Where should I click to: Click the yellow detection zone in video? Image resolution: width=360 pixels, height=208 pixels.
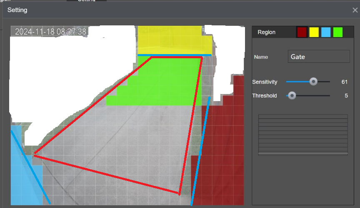click(x=175, y=40)
